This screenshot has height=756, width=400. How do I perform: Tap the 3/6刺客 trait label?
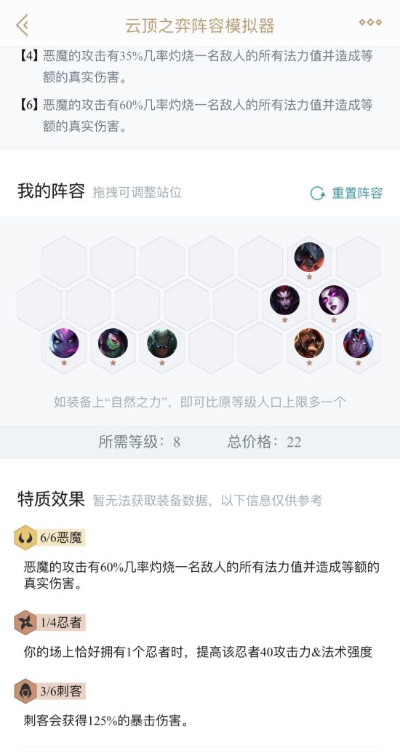[60, 691]
